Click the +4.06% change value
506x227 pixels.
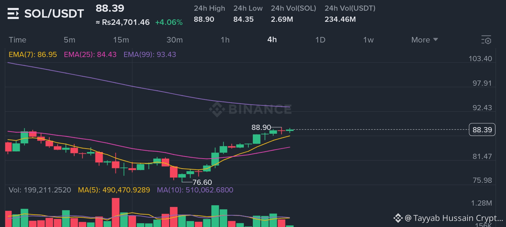pos(169,22)
